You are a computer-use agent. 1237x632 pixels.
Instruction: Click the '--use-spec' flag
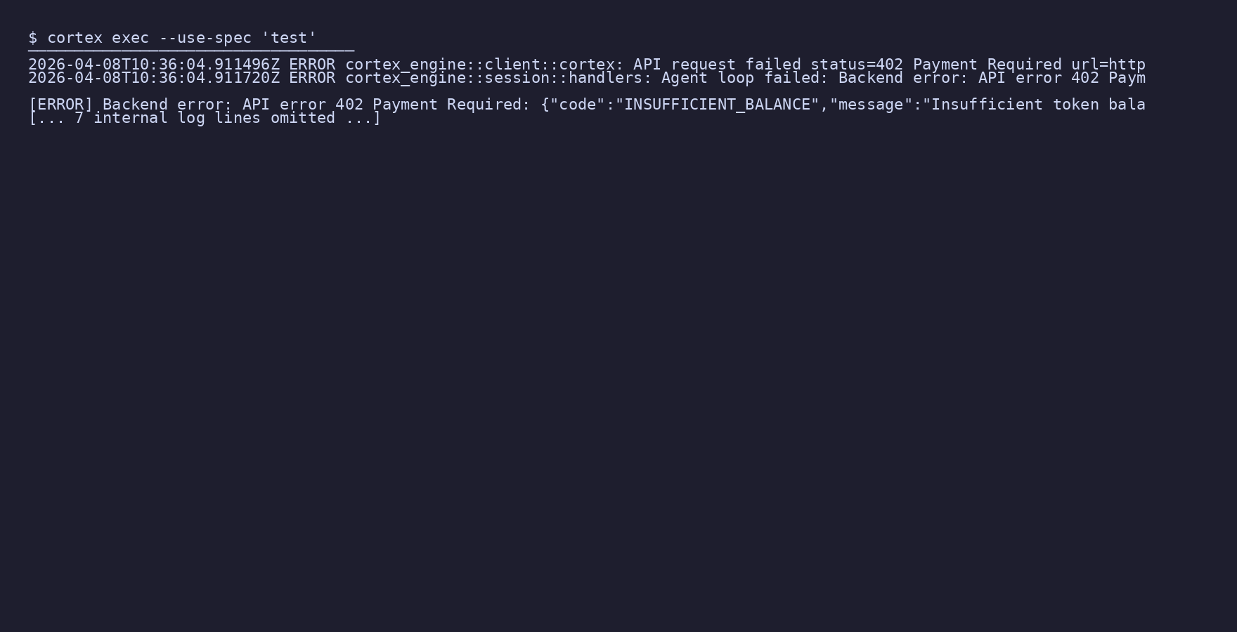coord(205,38)
